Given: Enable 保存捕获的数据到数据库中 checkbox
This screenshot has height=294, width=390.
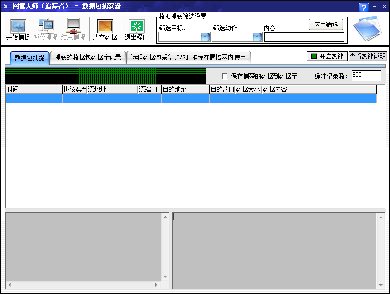Looking at the screenshot, I should [225, 76].
